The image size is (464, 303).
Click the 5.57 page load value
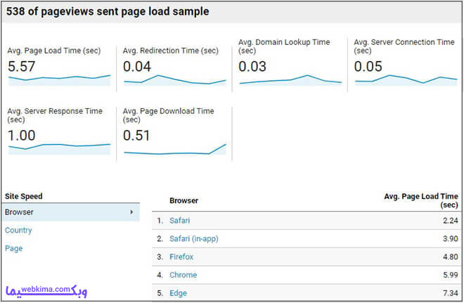[21, 66]
